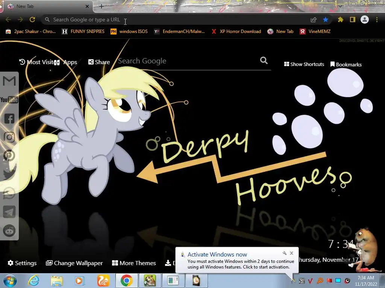Click Change Wallpaper
This screenshot has width=385, height=288.
pos(74,263)
